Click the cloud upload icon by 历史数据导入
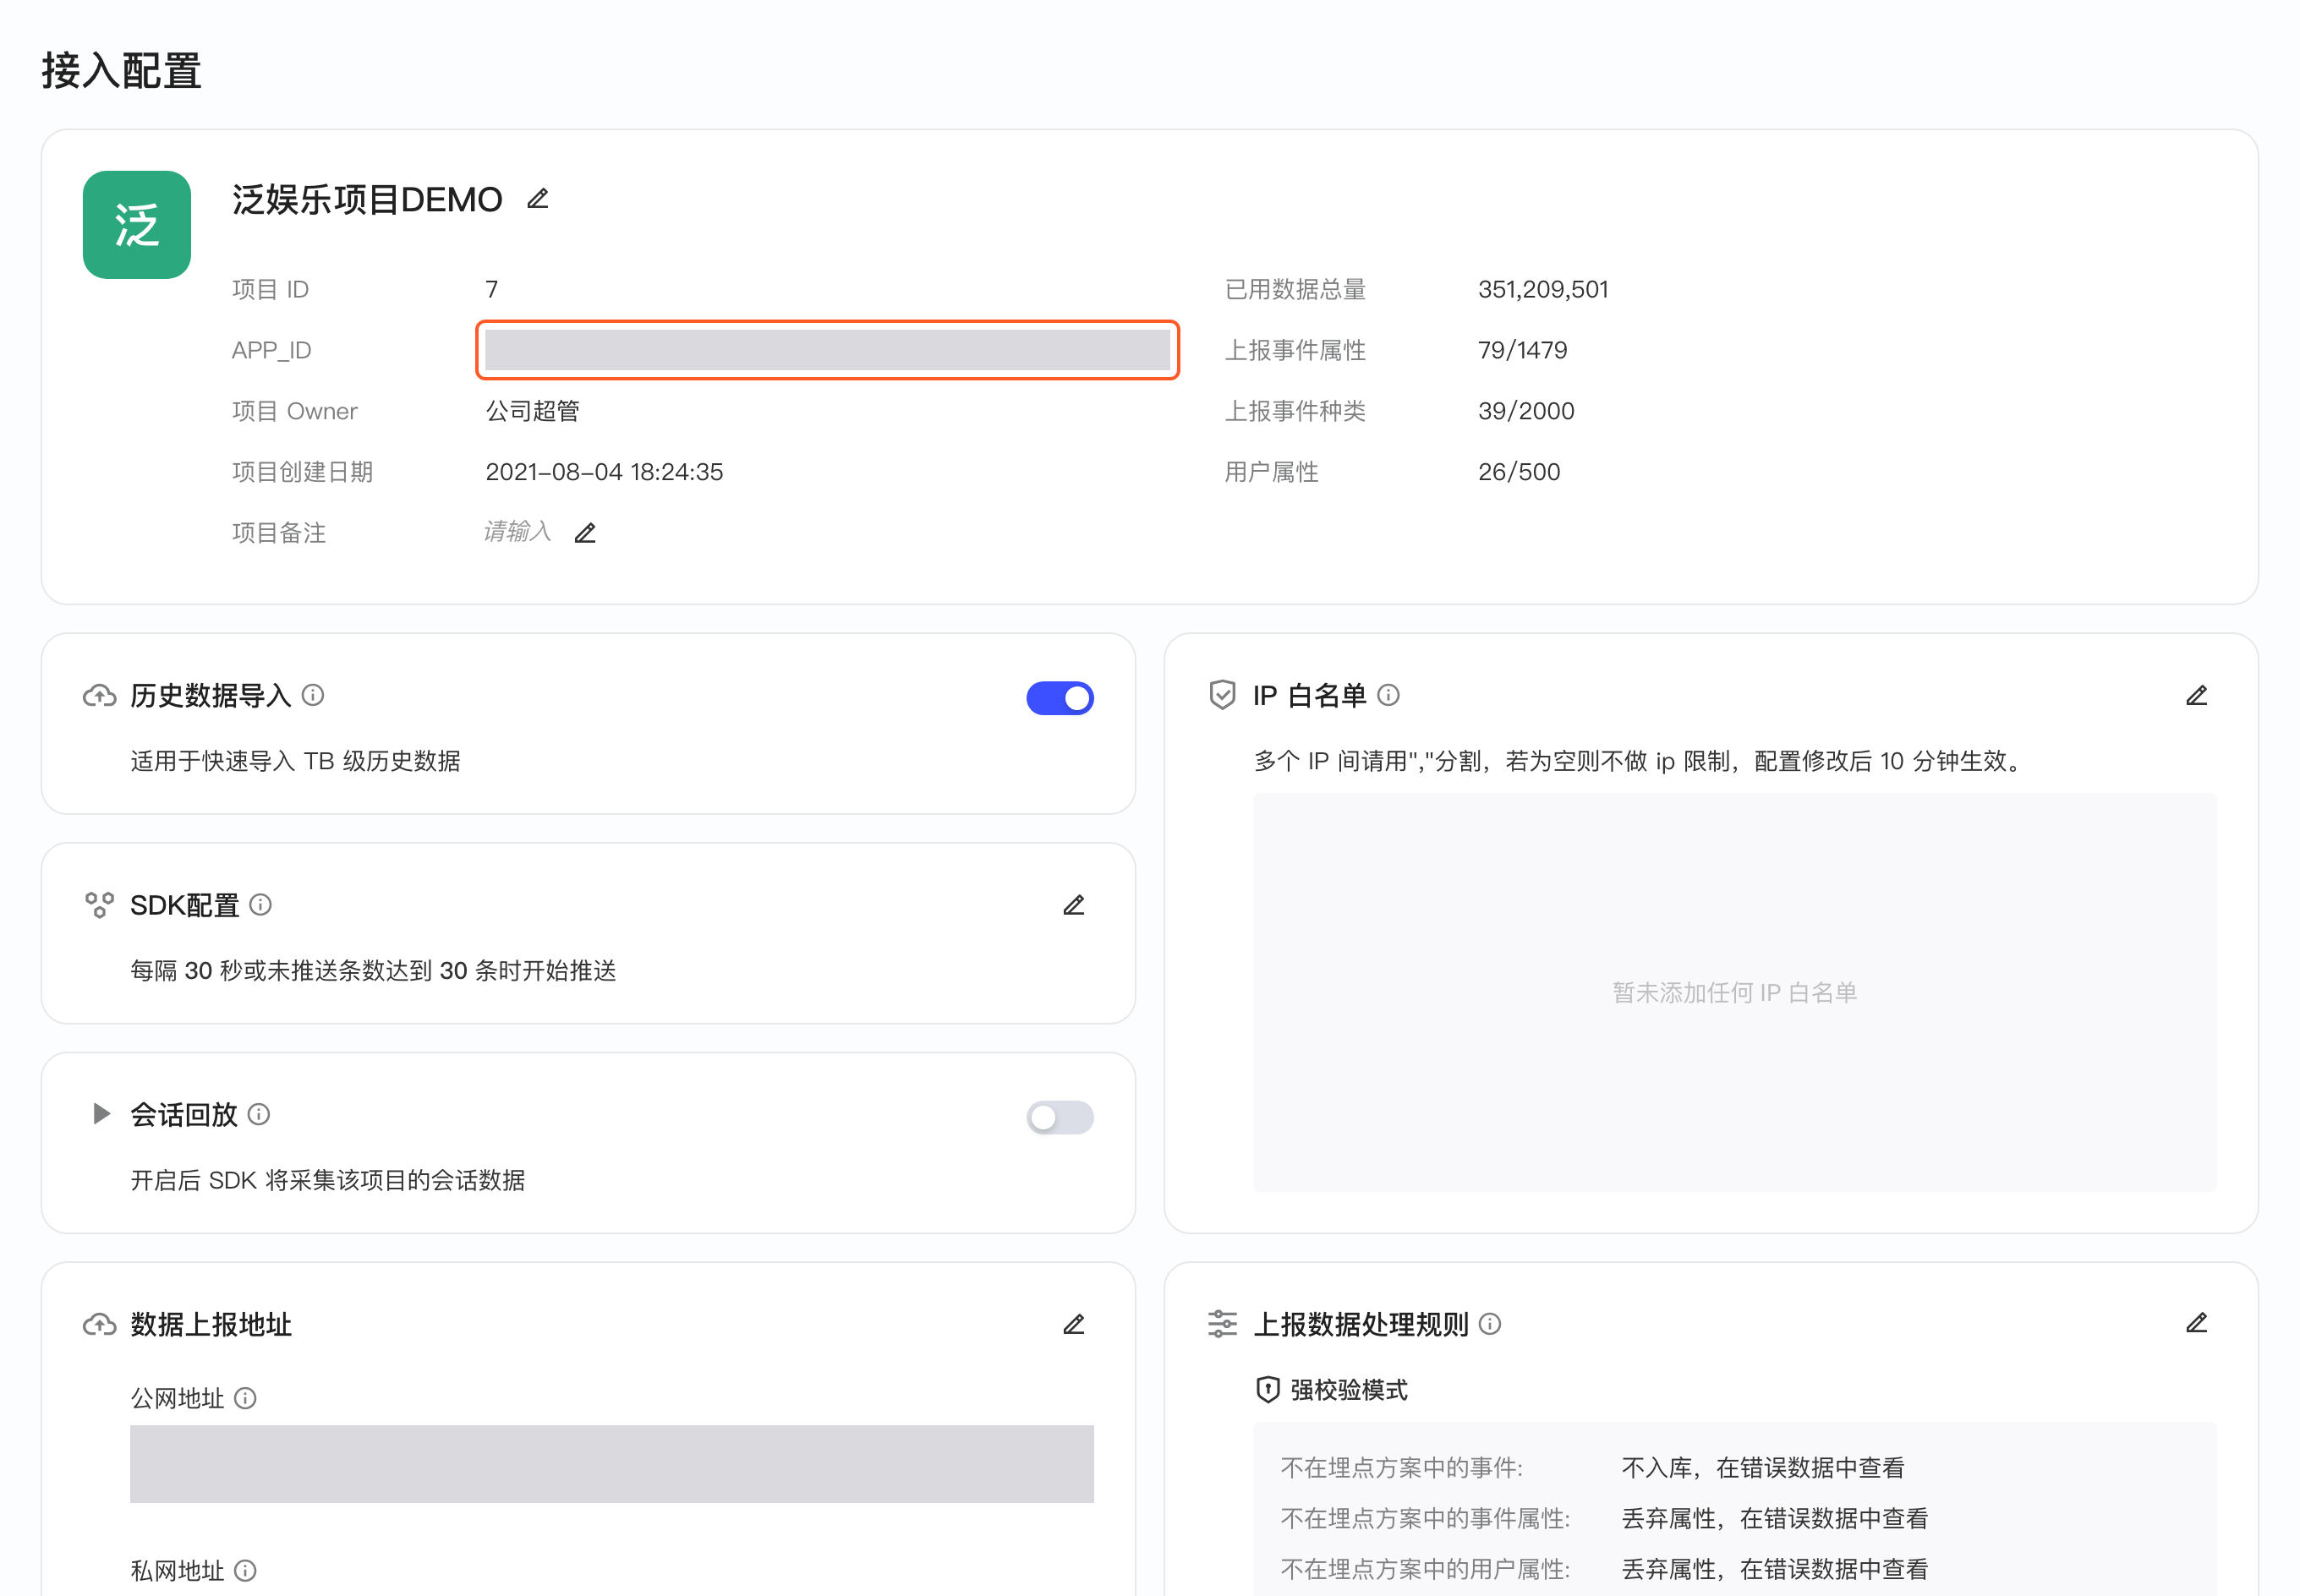The width and height of the screenshot is (2300, 1596). [99, 695]
